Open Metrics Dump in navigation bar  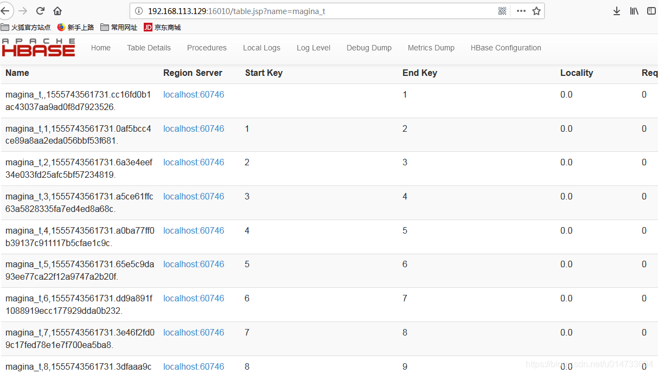431,48
